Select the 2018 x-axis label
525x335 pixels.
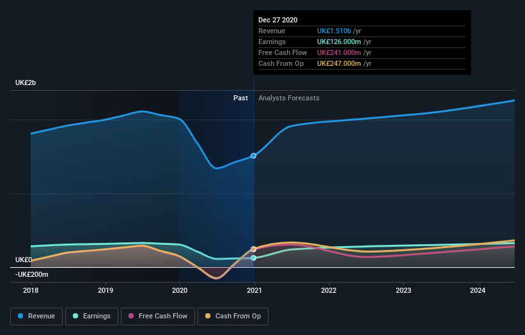click(31, 290)
